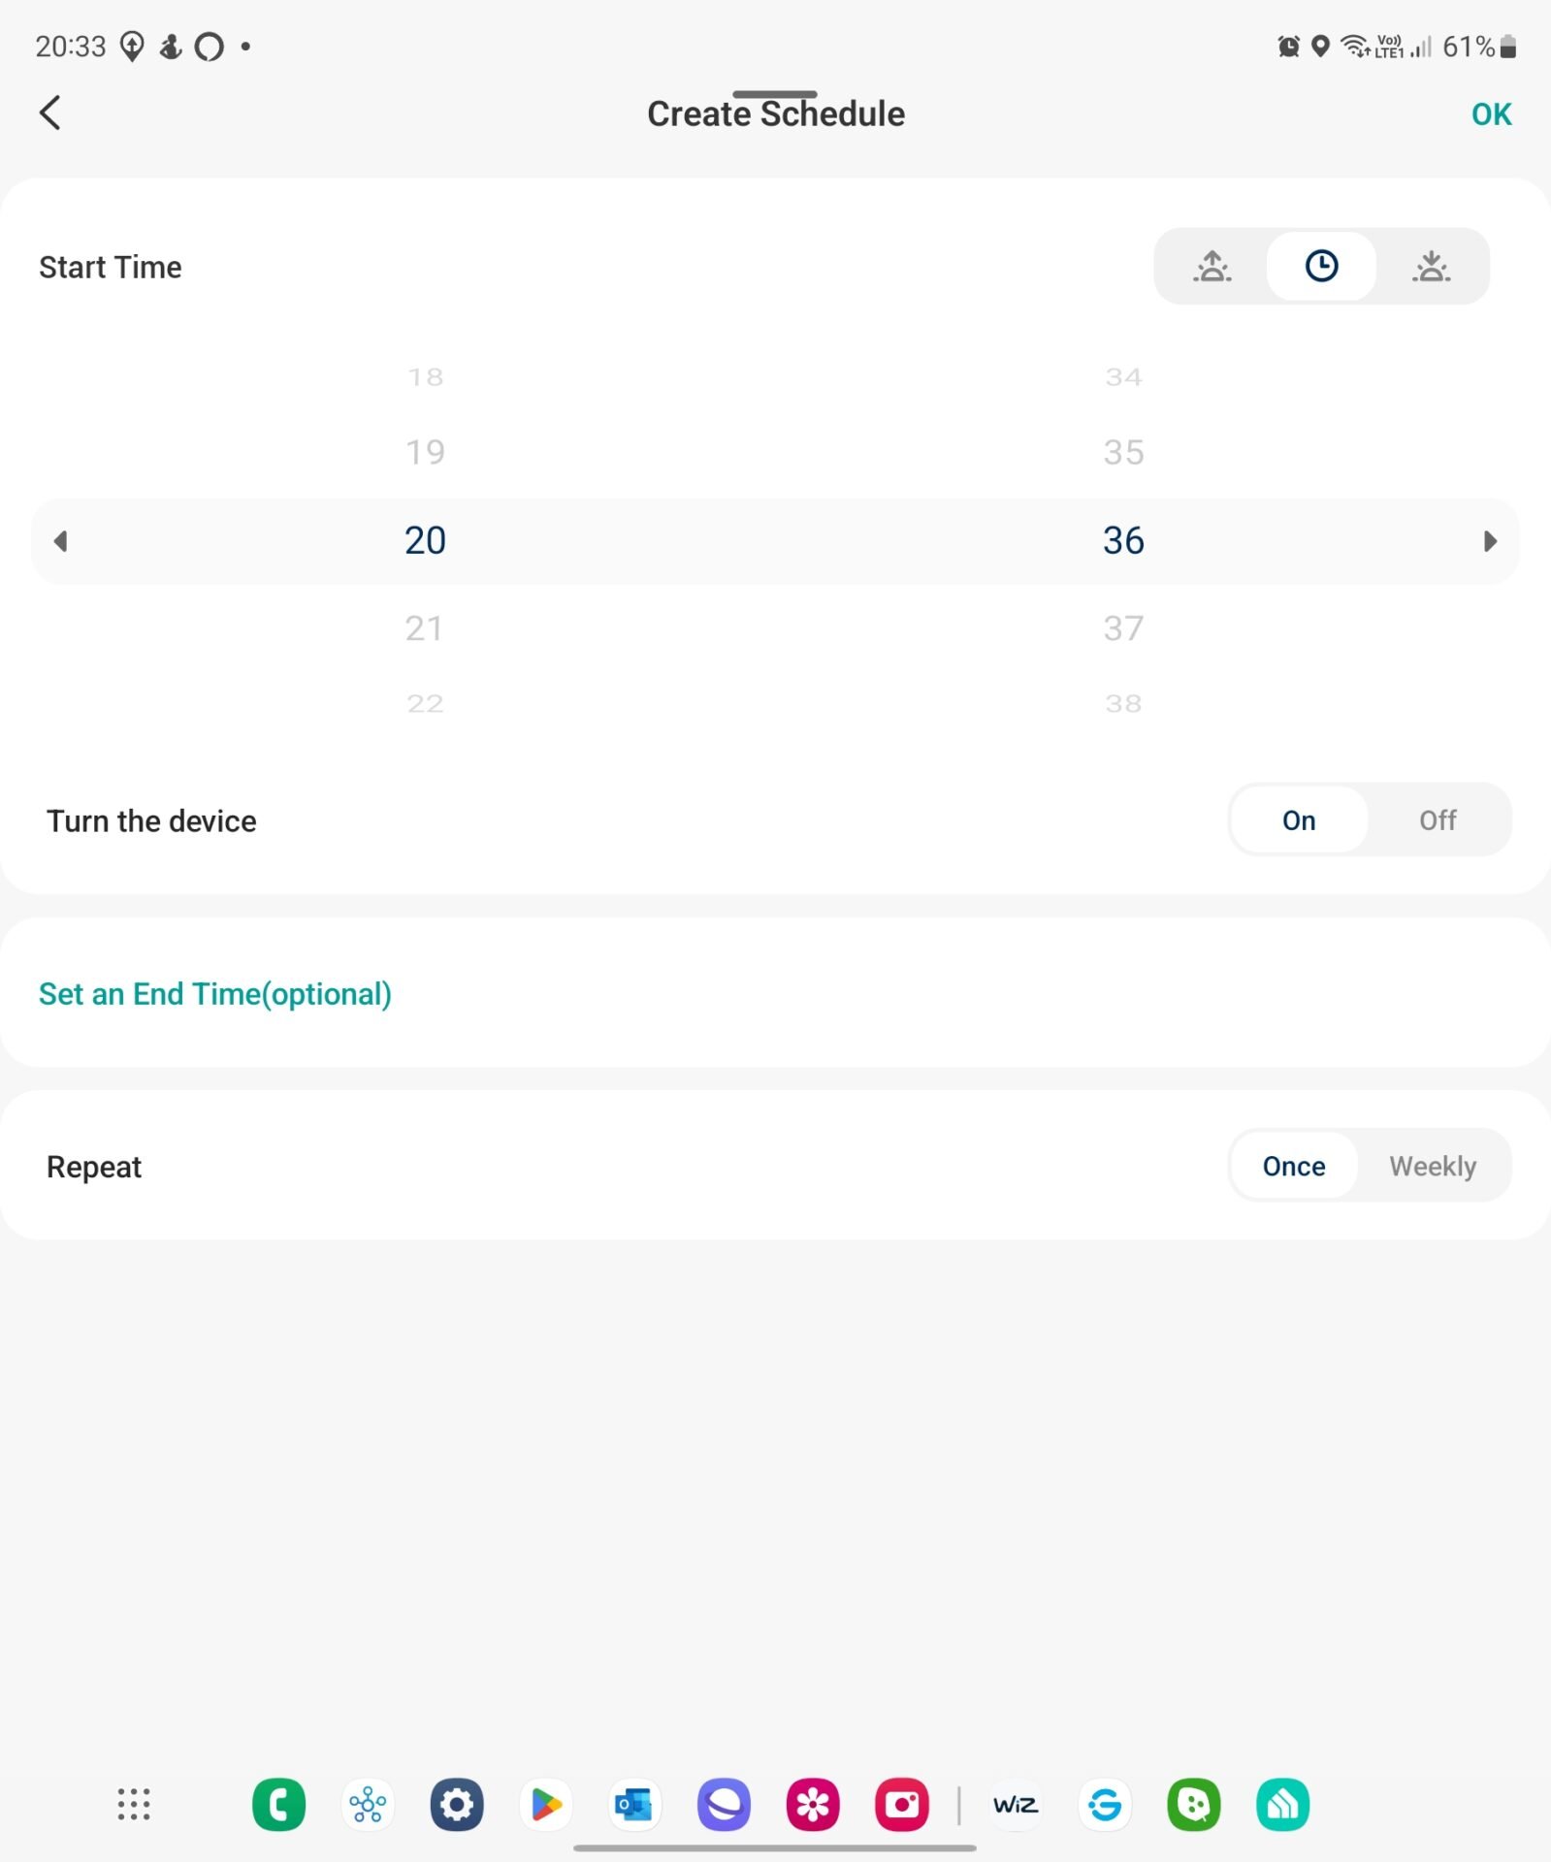
Task: Go back using the arrow icon
Action: 50,112
